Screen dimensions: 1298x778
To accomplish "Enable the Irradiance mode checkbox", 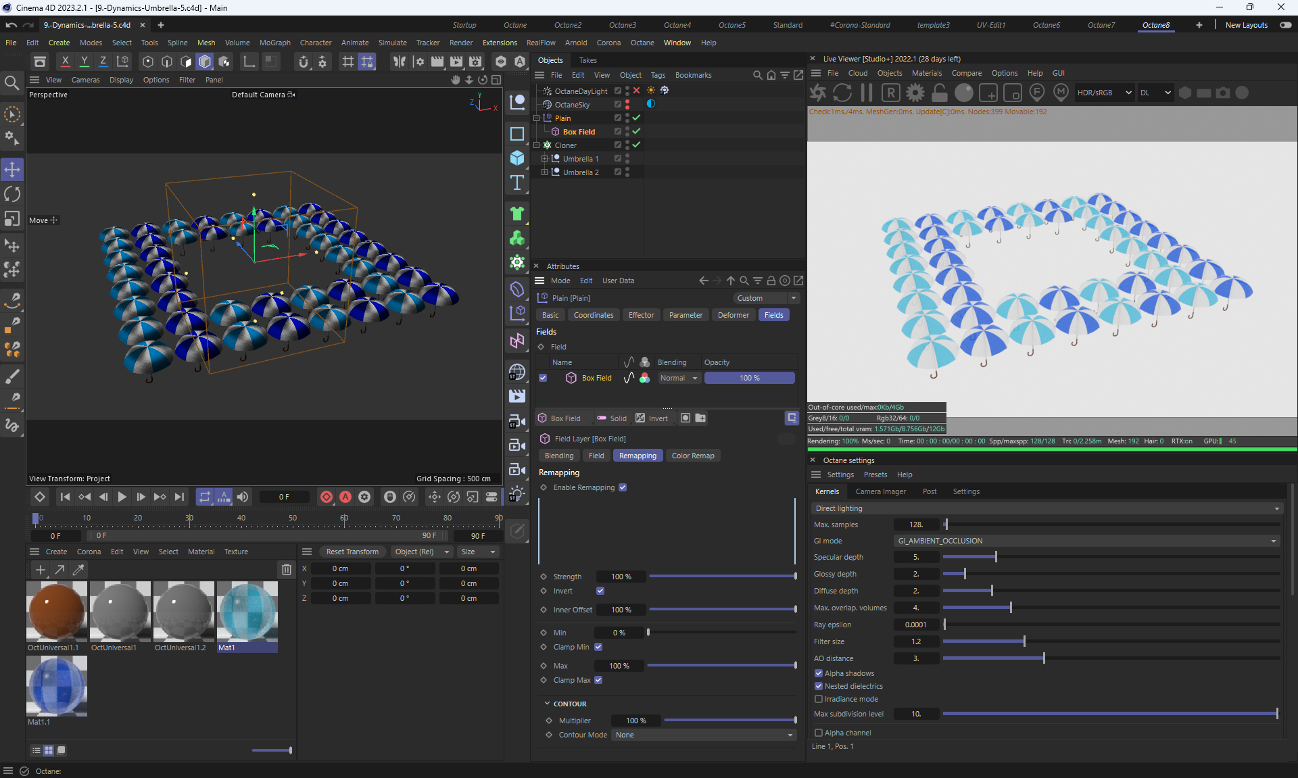I will pos(819,699).
